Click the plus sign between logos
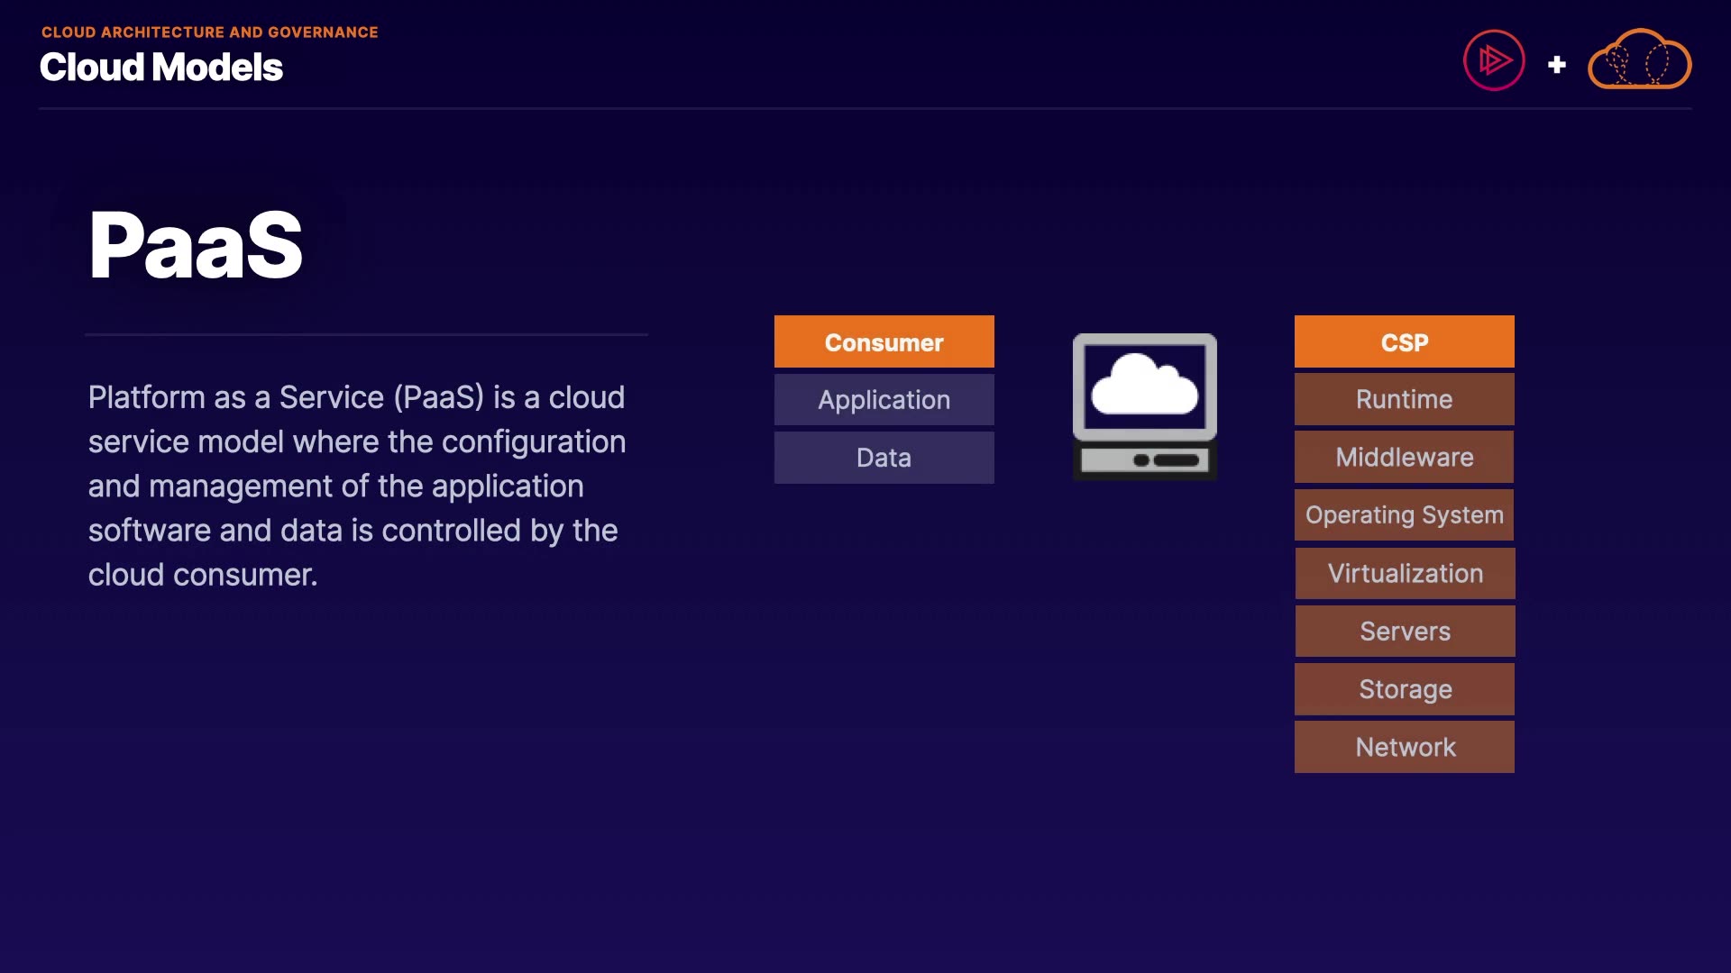1731x973 pixels. point(1556,65)
